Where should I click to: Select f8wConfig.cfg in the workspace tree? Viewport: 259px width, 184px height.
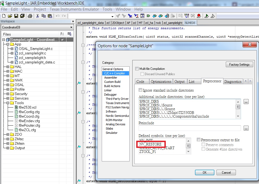pos(29,112)
